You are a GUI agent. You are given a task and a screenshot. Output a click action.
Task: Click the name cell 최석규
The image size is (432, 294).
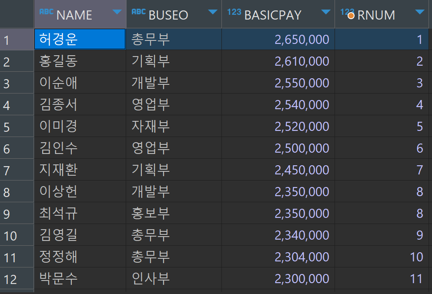click(80, 214)
